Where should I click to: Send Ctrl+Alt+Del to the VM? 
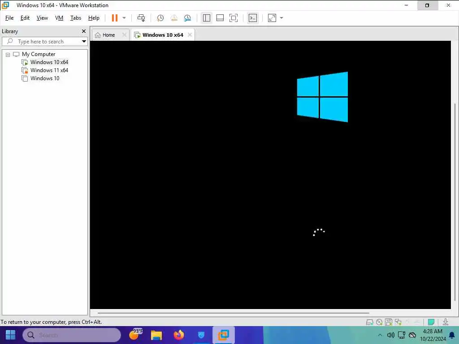[141, 18]
